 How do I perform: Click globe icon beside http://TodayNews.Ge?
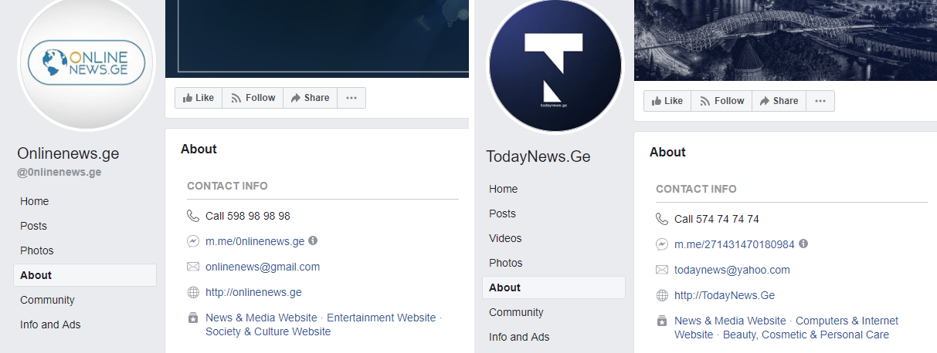point(662,295)
